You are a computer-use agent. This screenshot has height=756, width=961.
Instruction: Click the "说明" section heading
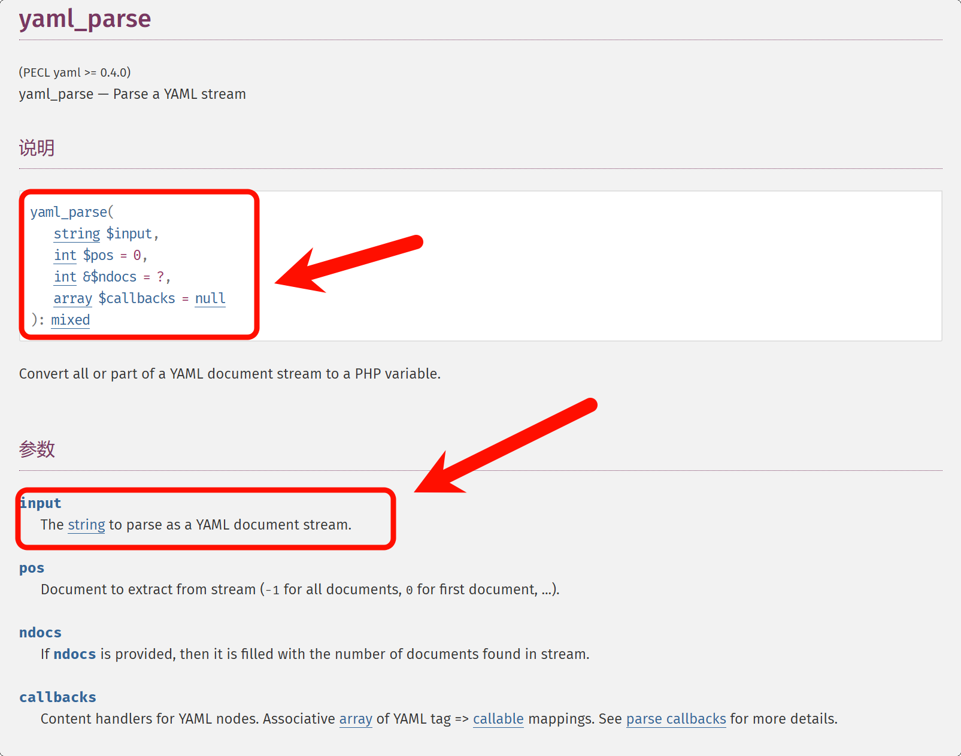37,148
